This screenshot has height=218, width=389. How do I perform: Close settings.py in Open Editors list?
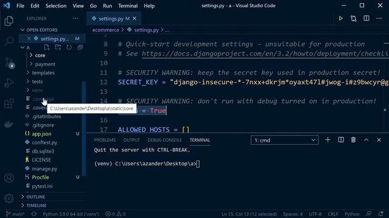[29, 39]
